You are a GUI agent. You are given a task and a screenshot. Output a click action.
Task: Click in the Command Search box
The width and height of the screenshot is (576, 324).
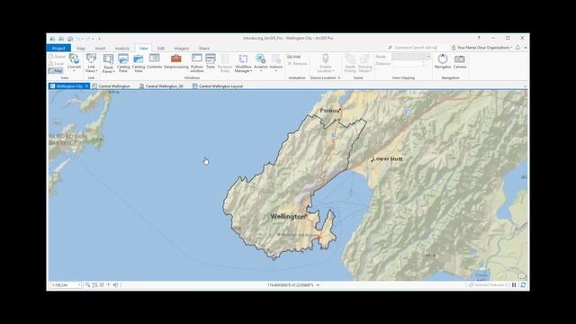[x=415, y=48]
